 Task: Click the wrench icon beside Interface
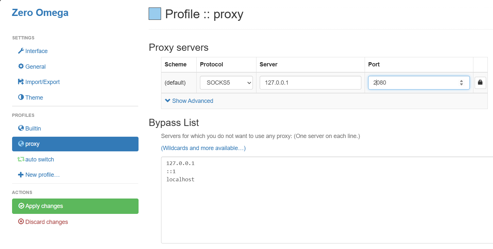[x=21, y=51]
